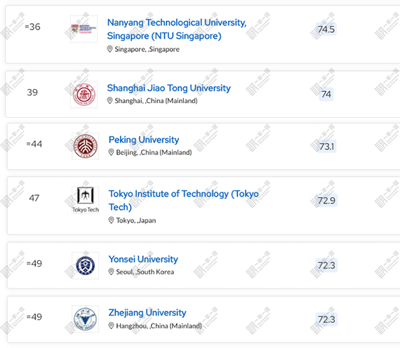
Task: Click the 74.5 score badge
Action: [x=326, y=29]
